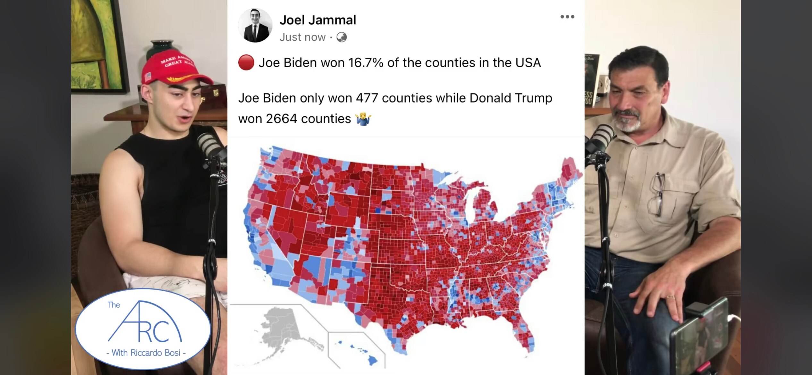The image size is (812, 375).
Task: Click The ARC logo badge
Action: (143, 329)
